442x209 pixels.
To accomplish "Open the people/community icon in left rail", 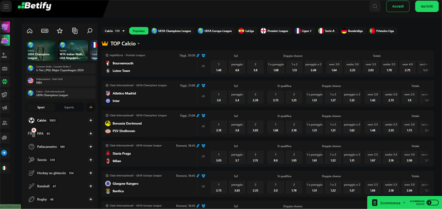I will [x=4, y=123].
